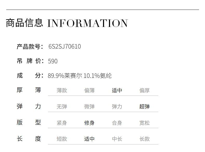
Task: Click the grey 弹力 option before 超弹
Action: (x=117, y=107)
